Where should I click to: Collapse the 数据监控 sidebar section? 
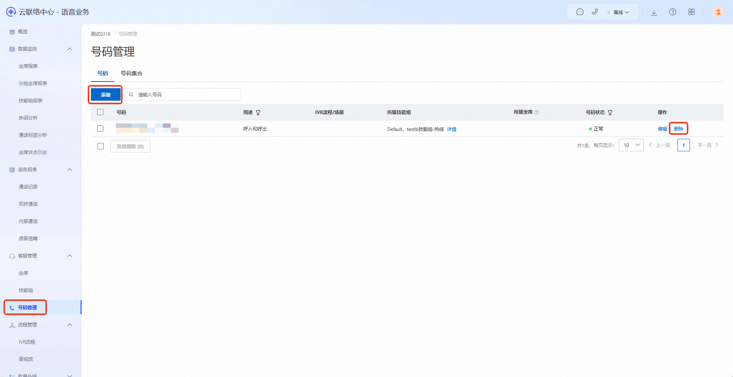[x=70, y=49]
